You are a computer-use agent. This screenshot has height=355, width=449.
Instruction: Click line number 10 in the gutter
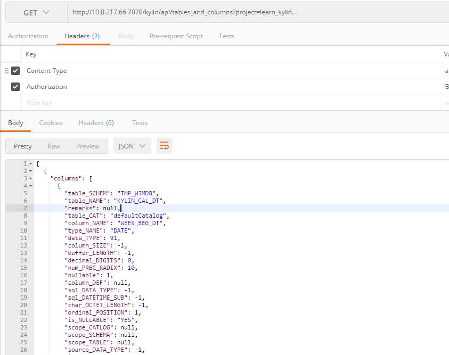[x=24, y=230]
